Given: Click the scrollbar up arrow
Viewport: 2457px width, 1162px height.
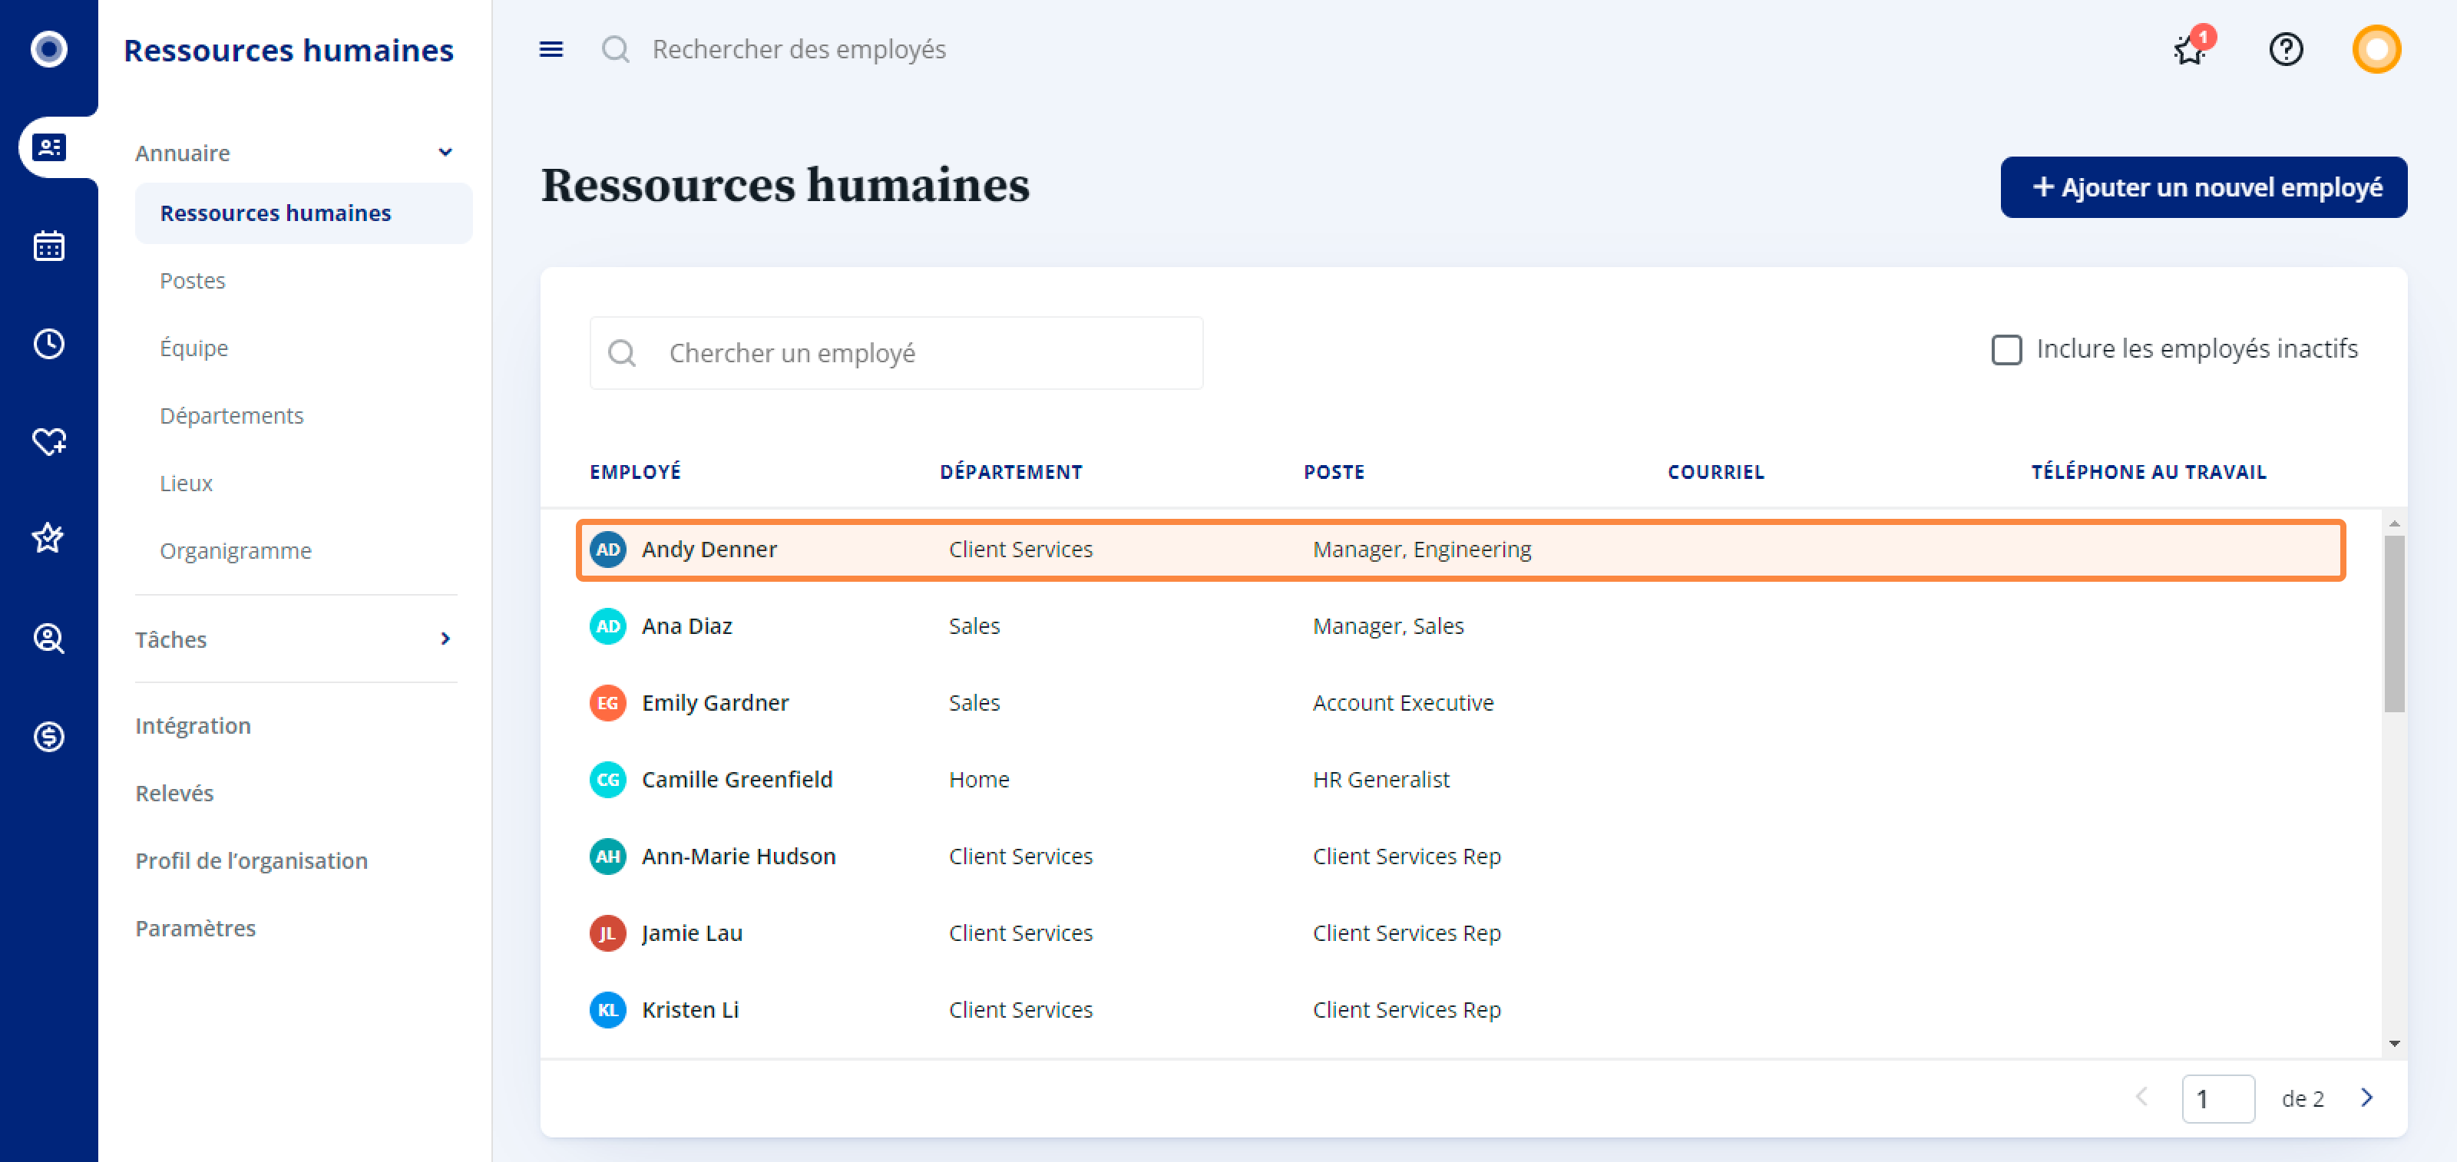Looking at the screenshot, I should 2394,523.
